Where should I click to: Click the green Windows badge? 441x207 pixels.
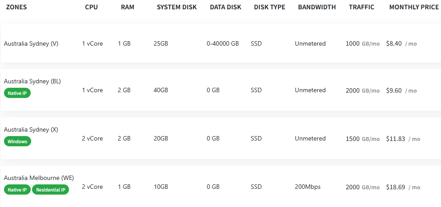[x=17, y=141]
